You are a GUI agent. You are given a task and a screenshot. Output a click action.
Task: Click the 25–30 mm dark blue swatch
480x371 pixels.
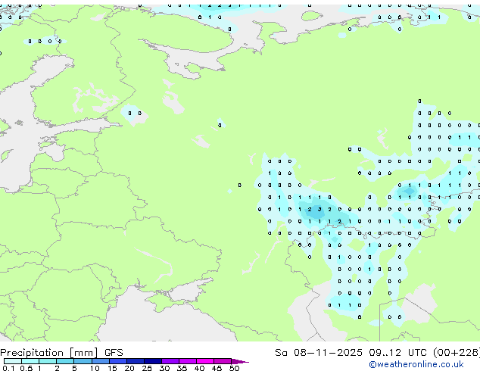coord(152,361)
